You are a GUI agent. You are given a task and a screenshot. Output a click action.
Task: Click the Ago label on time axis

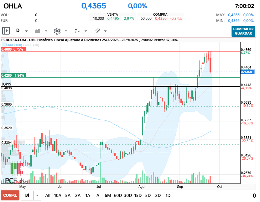142,187
